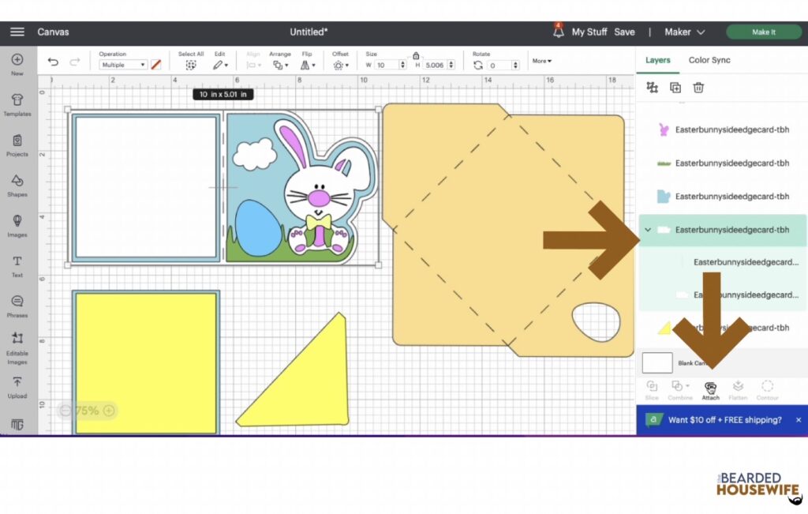Screen dimensions: 808x514
Task: Click the Duplicate layer icon
Action: 675,88
